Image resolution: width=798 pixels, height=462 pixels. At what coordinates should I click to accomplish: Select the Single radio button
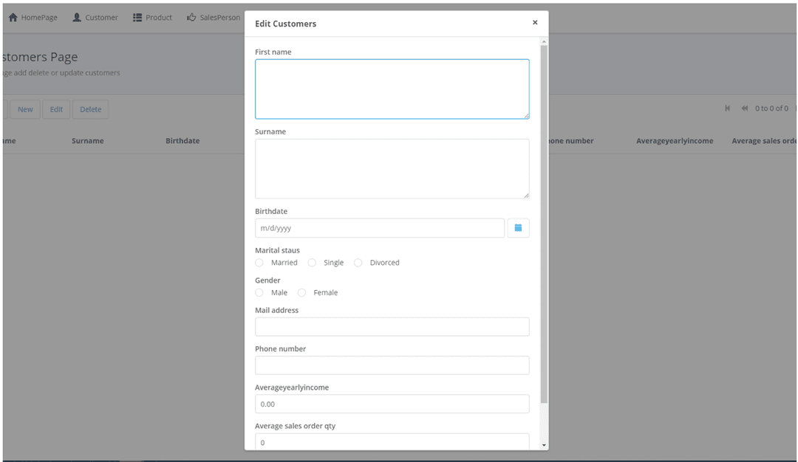coord(312,263)
